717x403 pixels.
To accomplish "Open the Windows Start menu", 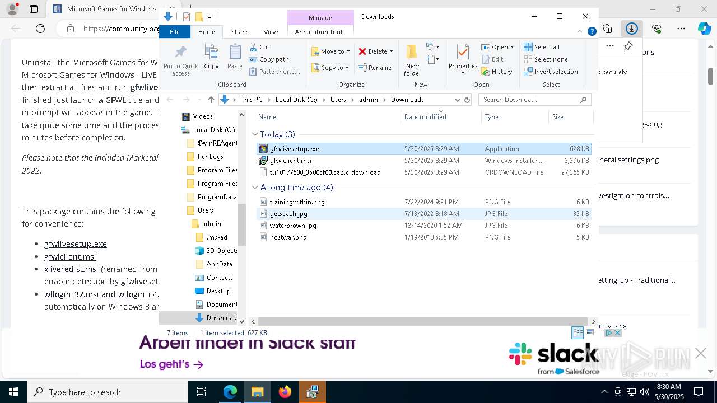I will pos(13,392).
